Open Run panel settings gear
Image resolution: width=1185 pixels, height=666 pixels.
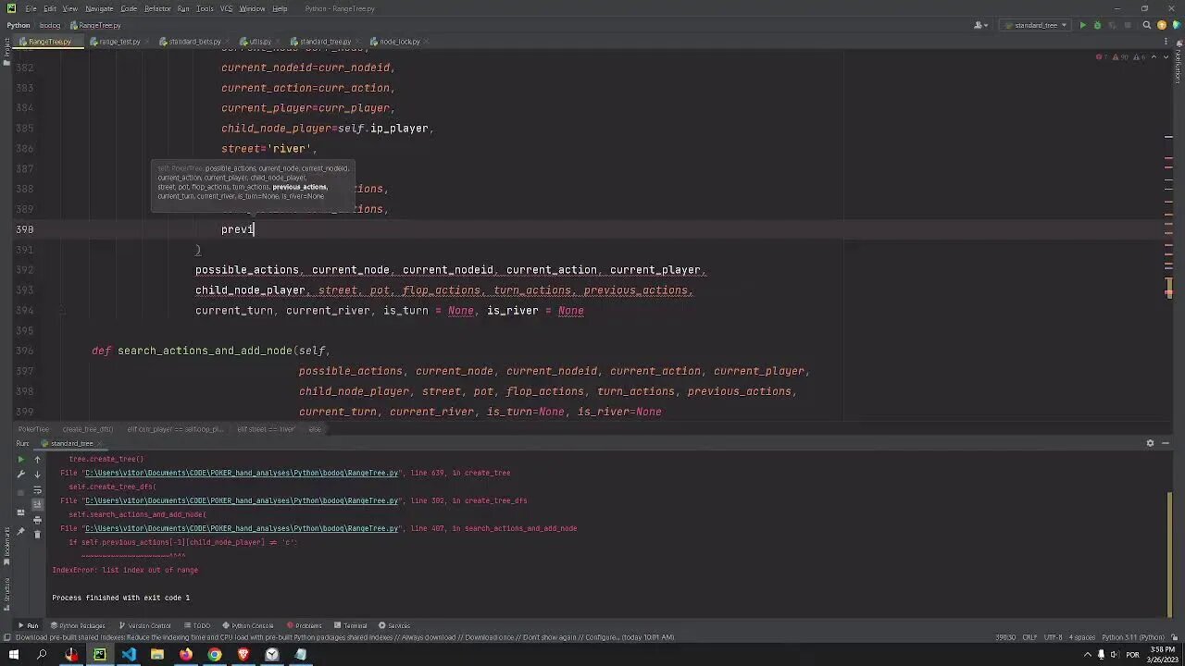coord(1151,443)
